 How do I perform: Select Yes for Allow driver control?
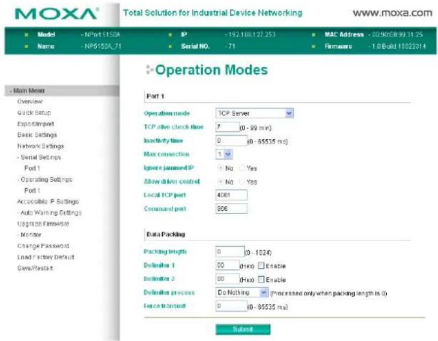[242, 181]
